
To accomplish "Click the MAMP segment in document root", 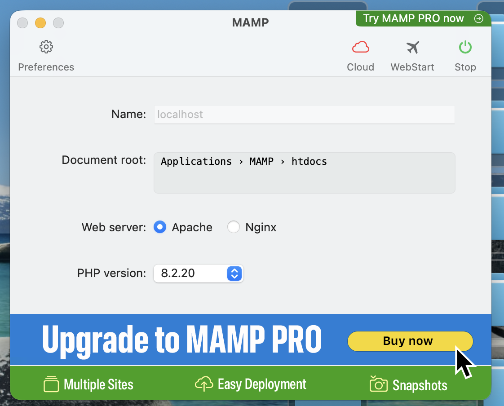I will tap(261, 161).
